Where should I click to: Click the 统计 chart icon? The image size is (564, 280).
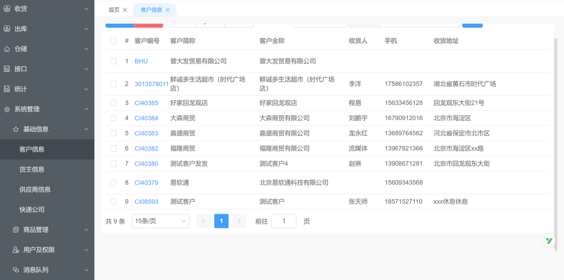(7, 89)
